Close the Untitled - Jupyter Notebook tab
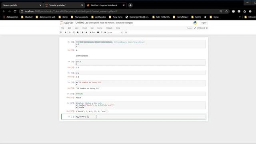 pyautogui.click(x=124, y=5)
